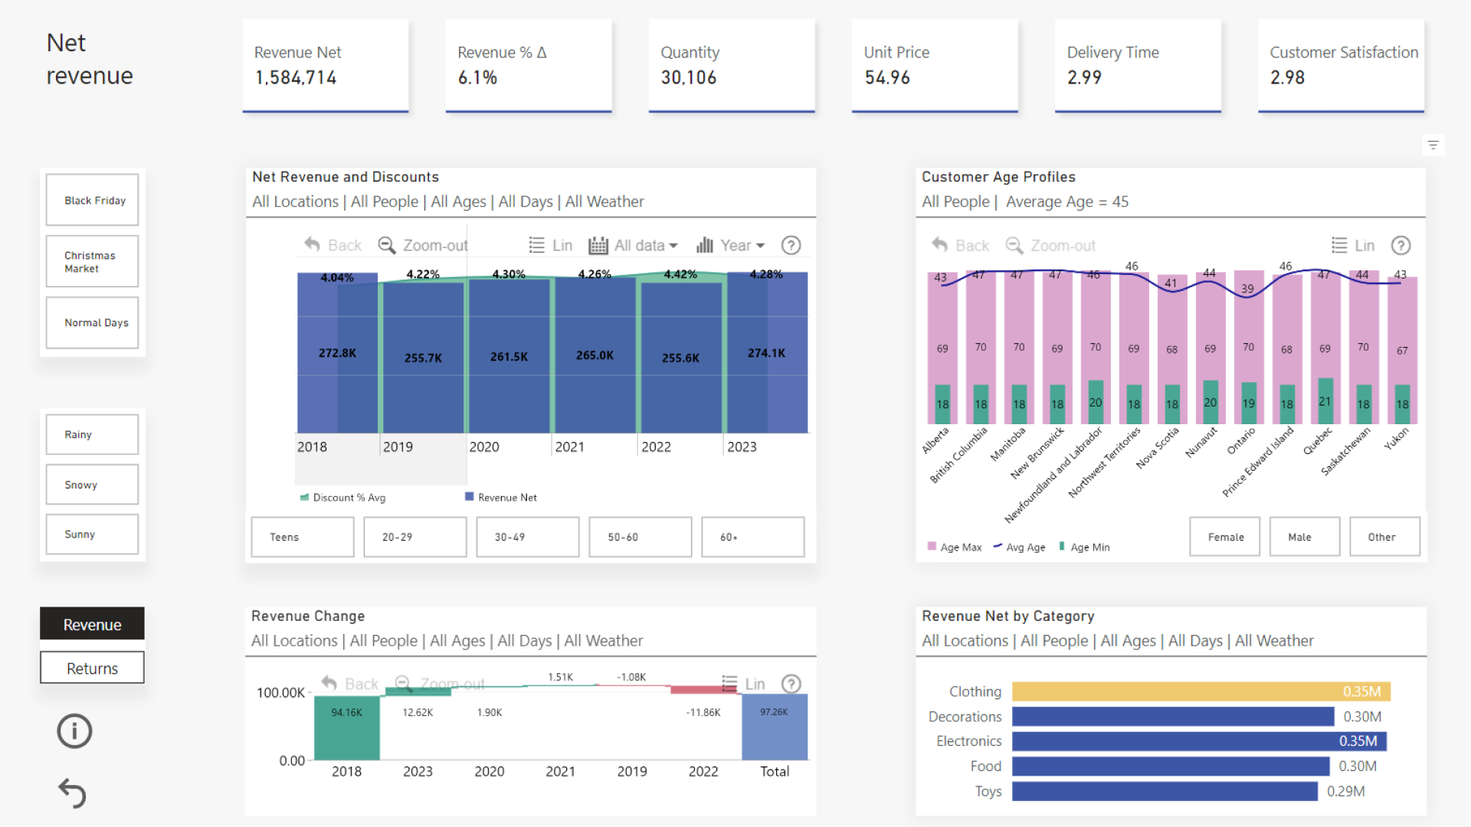Select the Customer Satisfaction KPI card
Viewport: 1471px width, 827px height.
click(x=1341, y=66)
